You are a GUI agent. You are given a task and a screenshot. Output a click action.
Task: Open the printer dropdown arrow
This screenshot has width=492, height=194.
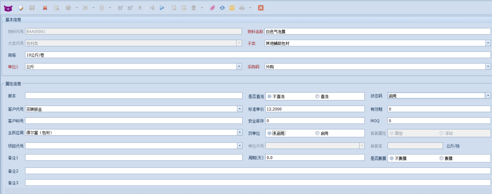250,8
